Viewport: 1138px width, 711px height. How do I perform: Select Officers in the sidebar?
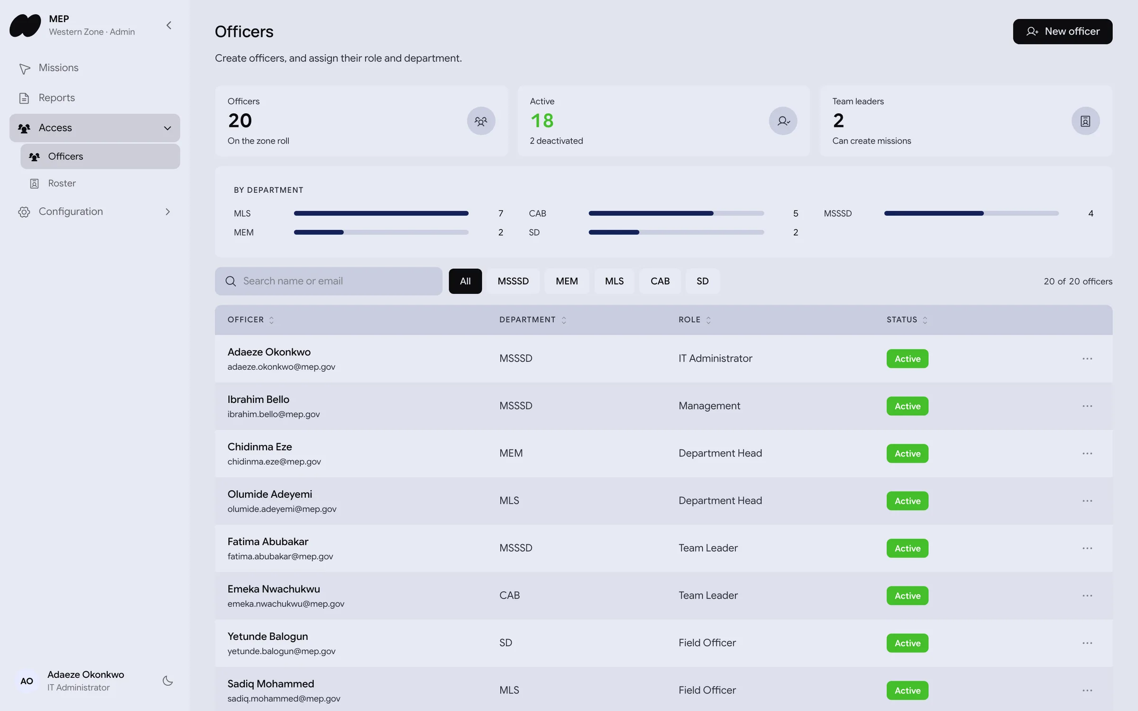point(100,156)
